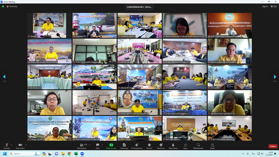Viewport: 279px width, 157px height.
Task: Click the tray microphone icon
Action: 248,154
